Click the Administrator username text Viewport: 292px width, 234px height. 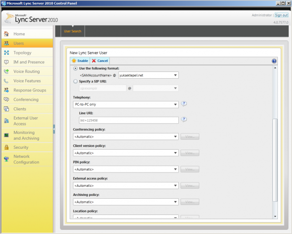(262, 15)
